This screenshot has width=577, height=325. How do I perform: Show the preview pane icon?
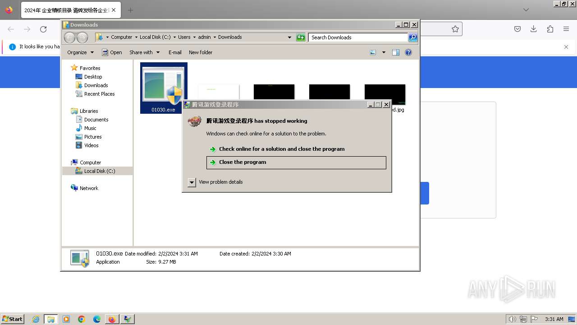click(x=396, y=52)
